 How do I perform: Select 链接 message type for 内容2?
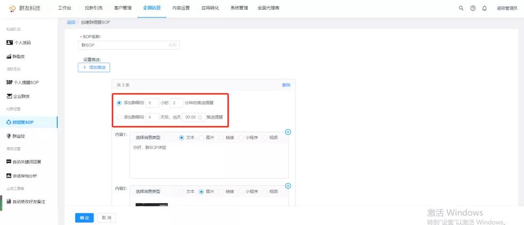click(x=221, y=192)
